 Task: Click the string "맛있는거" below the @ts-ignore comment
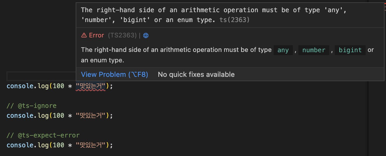pos(91,115)
